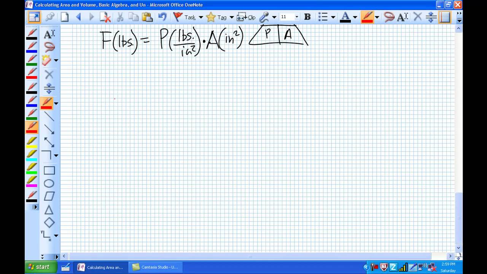The image size is (487, 274).
Task: Open the audio recording dropdown arrow
Action: (274, 17)
